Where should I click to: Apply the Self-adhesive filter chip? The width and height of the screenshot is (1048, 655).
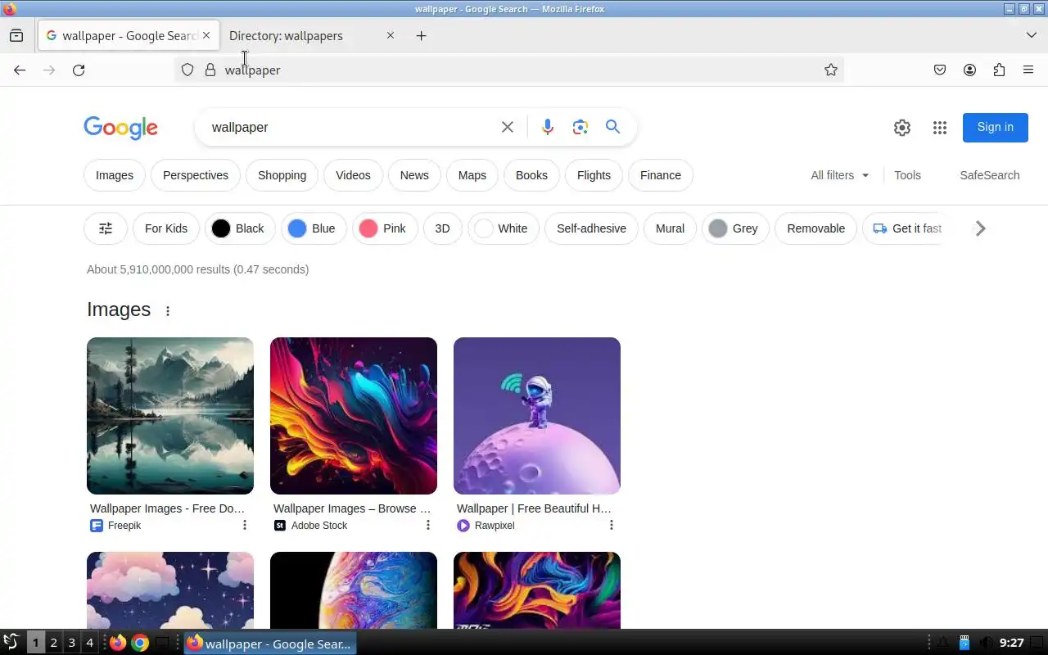[591, 228]
